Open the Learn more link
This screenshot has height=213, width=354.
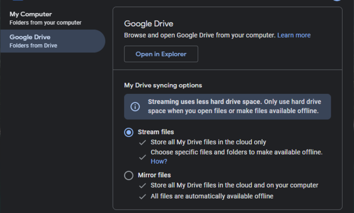[x=294, y=35]
